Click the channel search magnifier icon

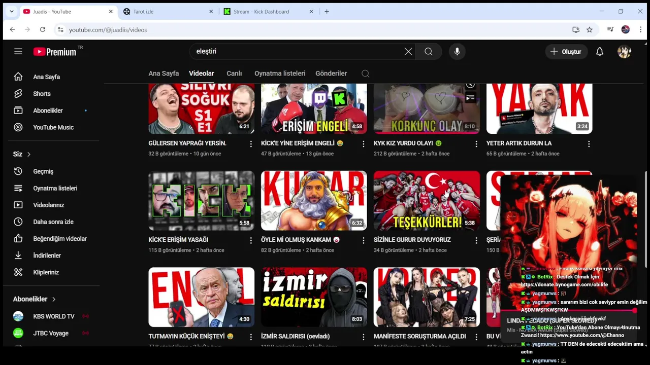pos(365,74)
